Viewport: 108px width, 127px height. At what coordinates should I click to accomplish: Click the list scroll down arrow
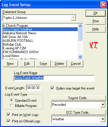pyautogui.click(x=80, y=57)
